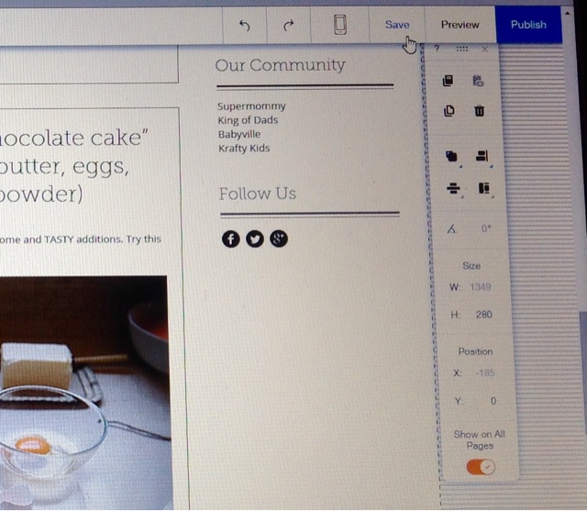The image size is (587, 511).
Task: Click the Google Plus social icon
Action: [279, 239]
